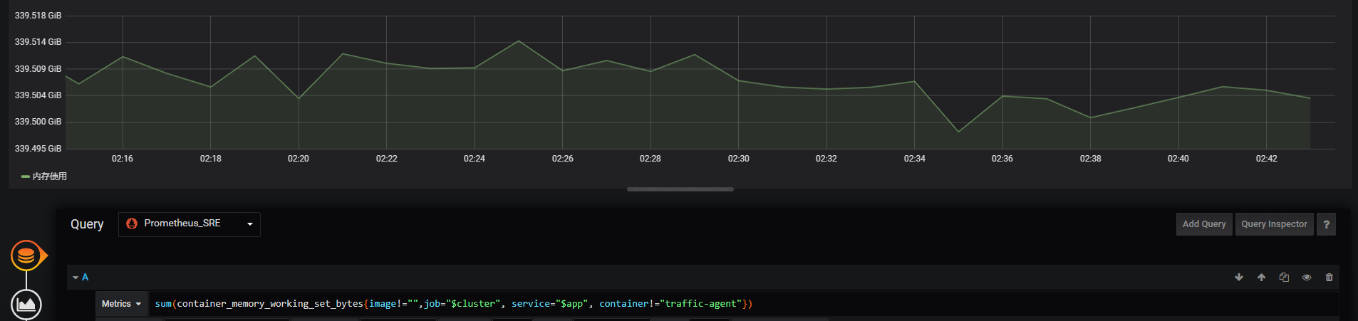Viewport: 1358px width, 321px height.
Task: Open the Visualization tab chart icon
Action: 26,305
